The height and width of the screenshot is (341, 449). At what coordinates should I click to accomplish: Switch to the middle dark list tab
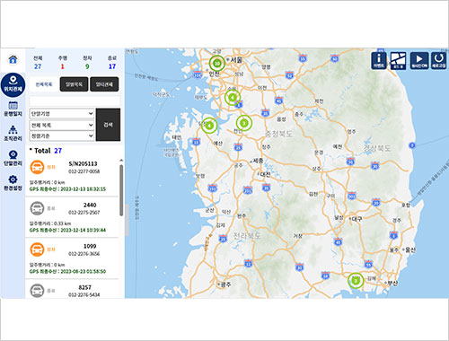point(74,84)
